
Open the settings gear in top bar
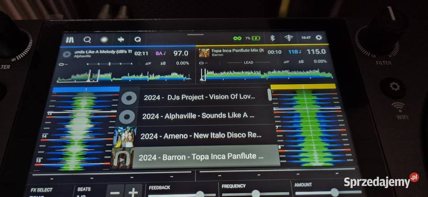click(x=318, y=37)
